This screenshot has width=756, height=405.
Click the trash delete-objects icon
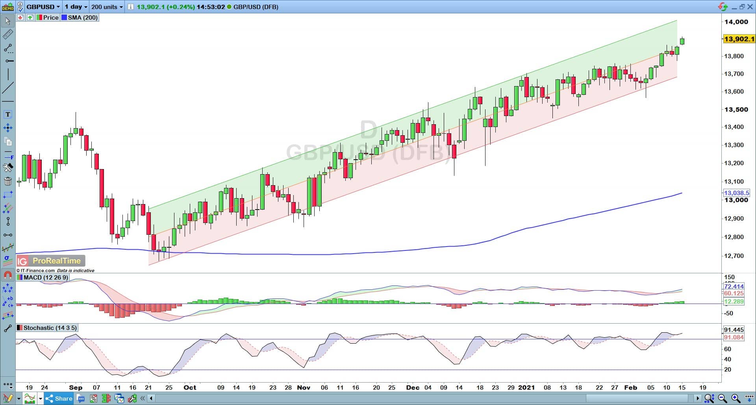pyautogui.click(x=7, y=181)
